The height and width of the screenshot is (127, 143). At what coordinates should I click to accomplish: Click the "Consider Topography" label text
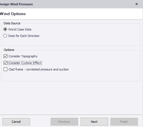[x=23, y=56]
